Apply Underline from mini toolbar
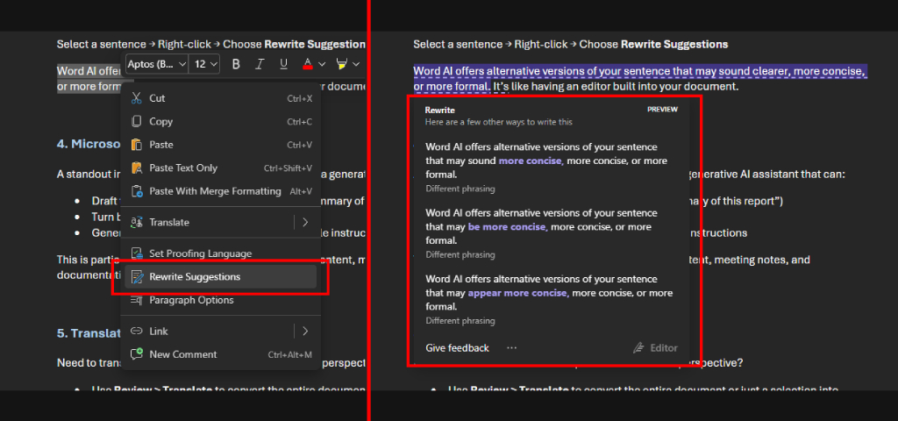 (283, 63)
